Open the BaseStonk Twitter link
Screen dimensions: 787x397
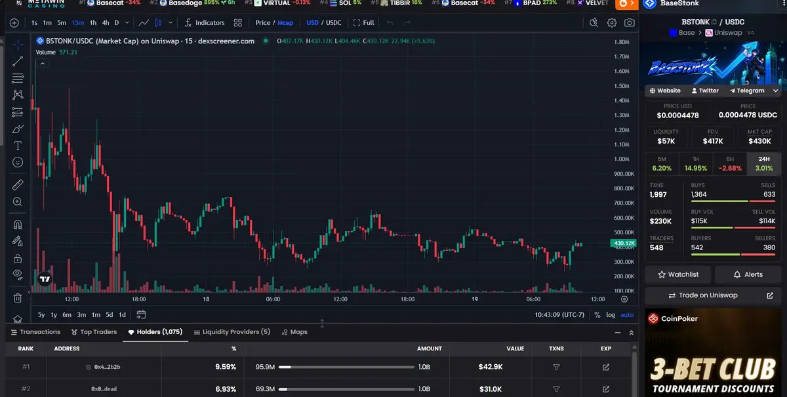click(x=705, y=91)
